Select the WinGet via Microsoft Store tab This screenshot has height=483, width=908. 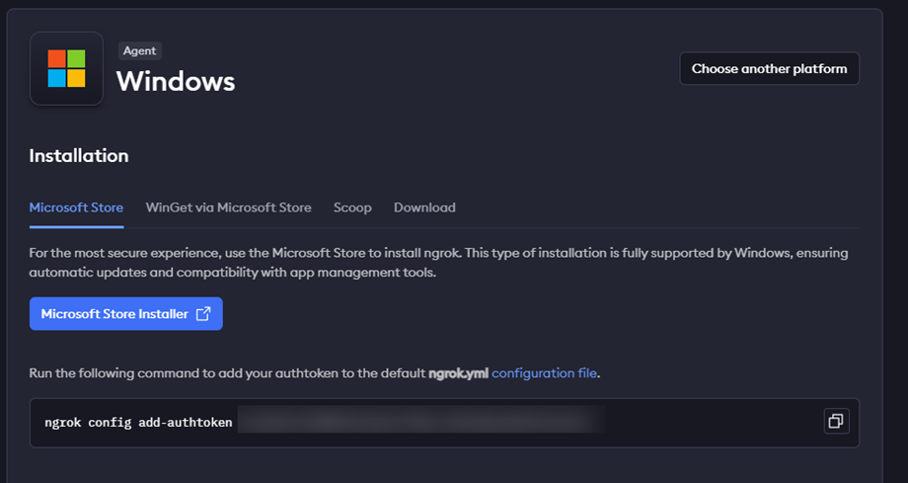(x=228, y=207)
